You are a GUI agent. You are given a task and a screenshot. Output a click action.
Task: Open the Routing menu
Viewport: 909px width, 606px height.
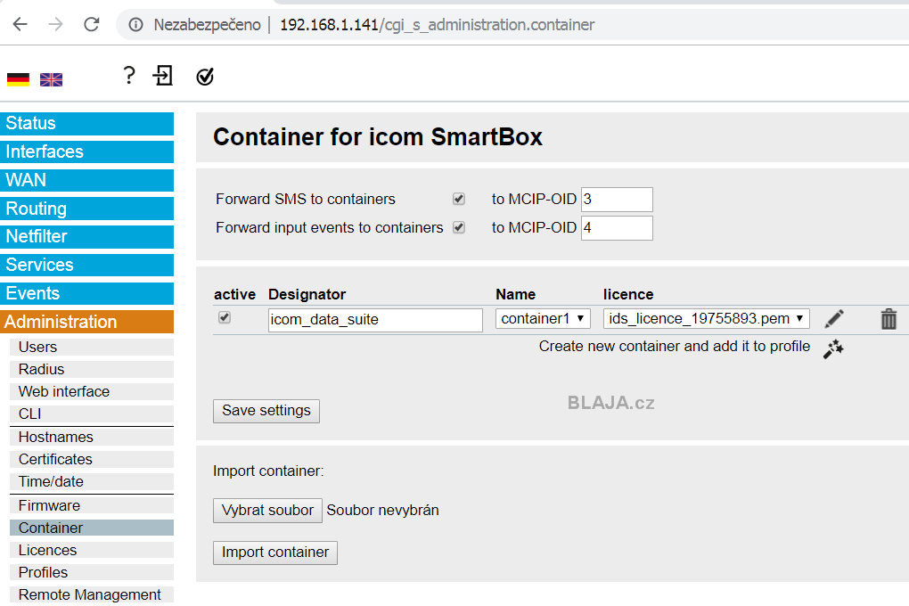(x=87, y=209)
